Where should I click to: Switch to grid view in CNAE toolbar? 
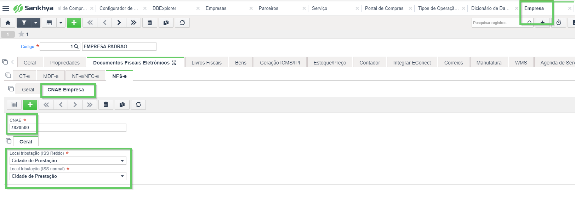pos(14,104)
